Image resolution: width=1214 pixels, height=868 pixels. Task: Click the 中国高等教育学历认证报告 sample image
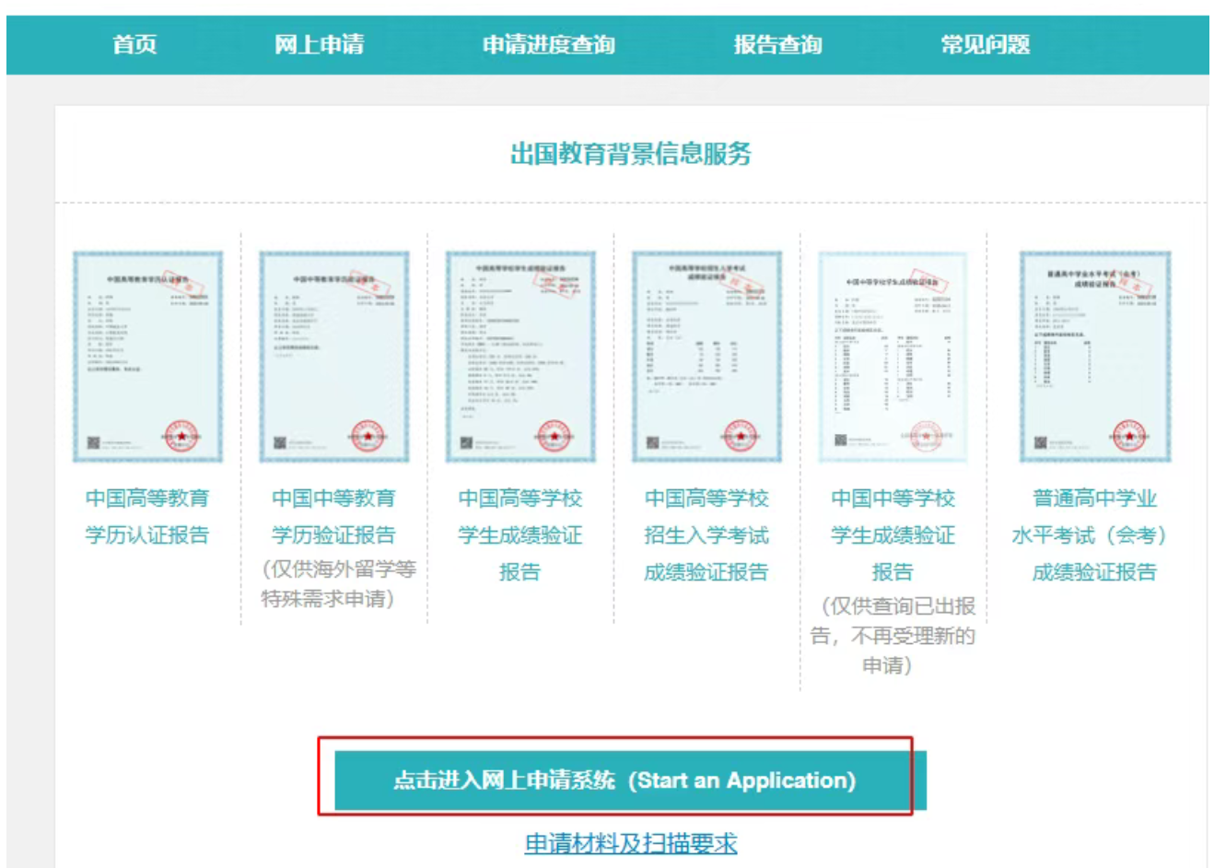click(148, 356)
